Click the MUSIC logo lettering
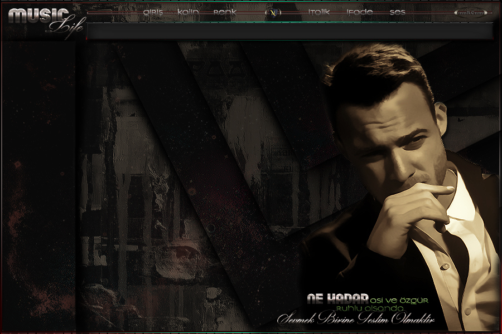 38,15
